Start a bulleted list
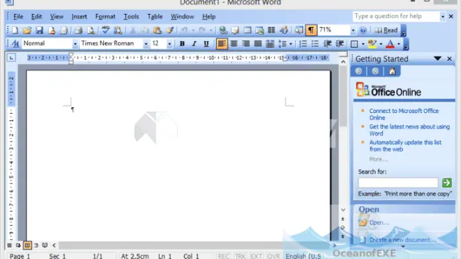The image size is (461, 259). click(x=315, y=44)
